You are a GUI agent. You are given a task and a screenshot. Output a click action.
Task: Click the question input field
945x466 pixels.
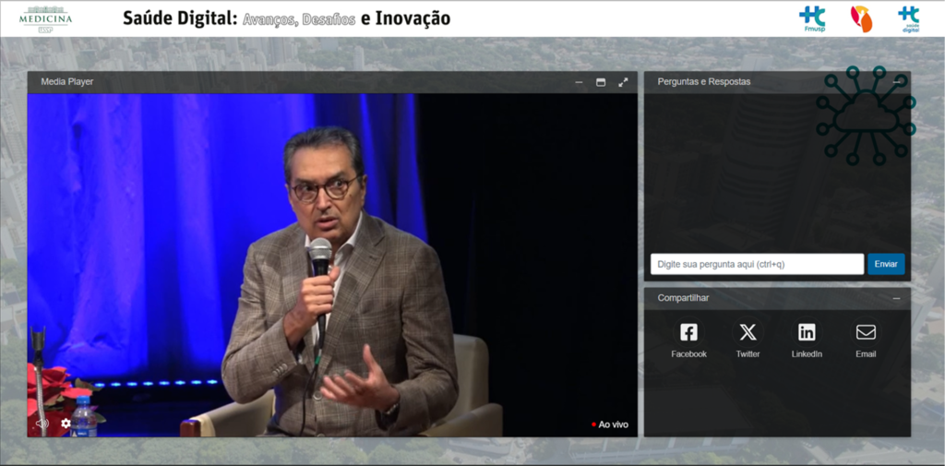[x=757, y=264]
